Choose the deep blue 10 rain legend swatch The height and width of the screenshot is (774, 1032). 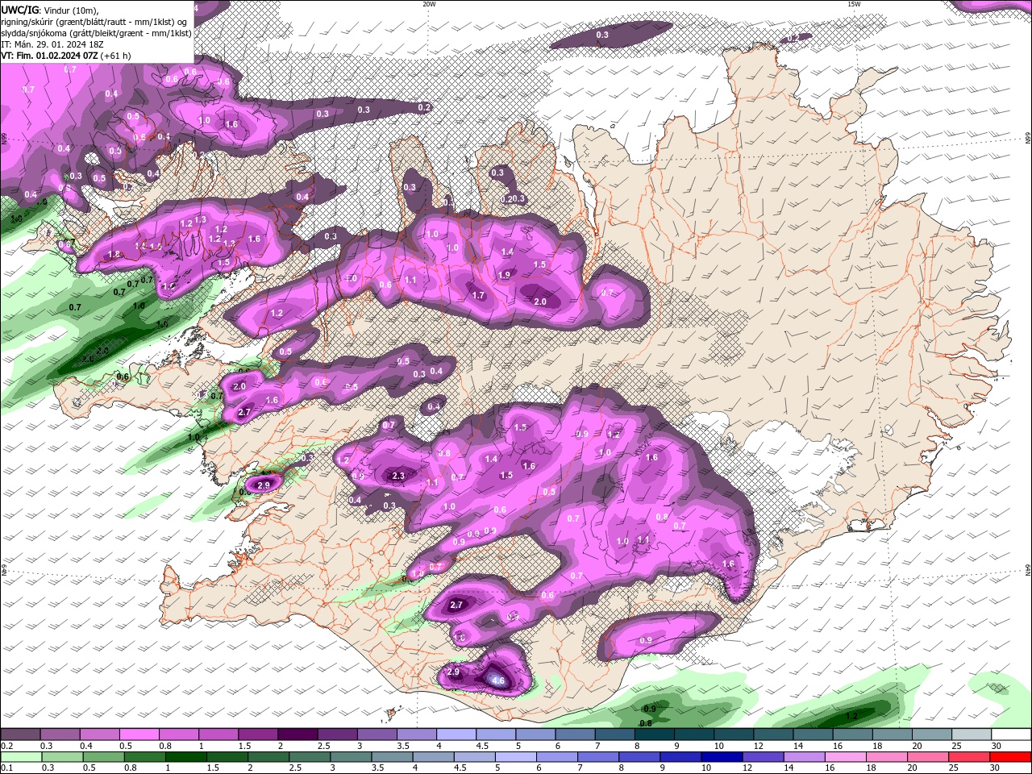click(x=721, y=757)
